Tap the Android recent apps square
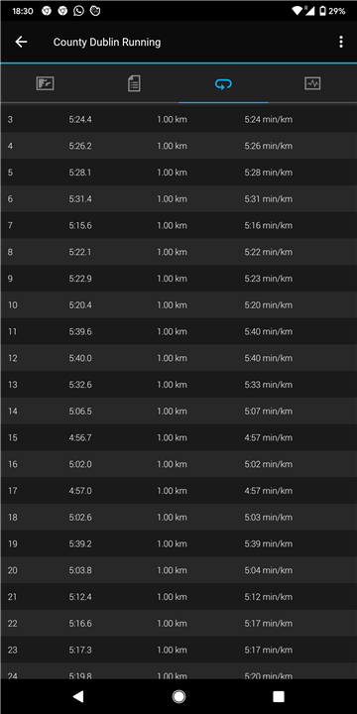Screen dimensions: 357x714 (x=279, y=696)
